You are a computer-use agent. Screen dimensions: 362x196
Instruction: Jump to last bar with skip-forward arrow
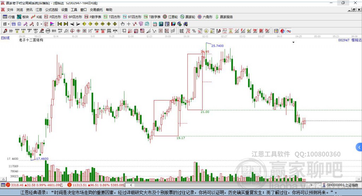(66, 24)
